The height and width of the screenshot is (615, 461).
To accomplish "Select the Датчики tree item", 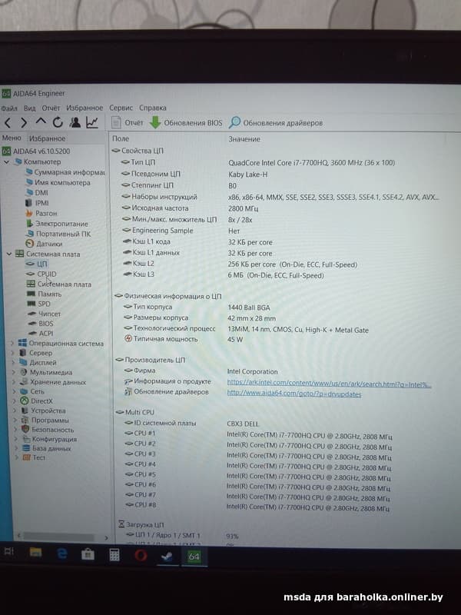I will (x=44, y=244).
